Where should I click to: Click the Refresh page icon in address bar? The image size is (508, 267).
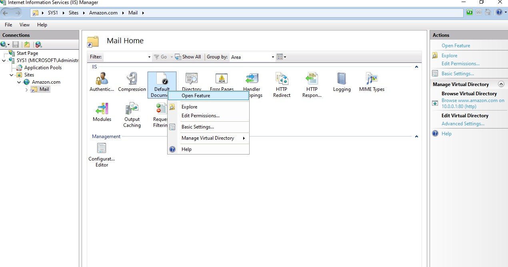coord(470,12)
